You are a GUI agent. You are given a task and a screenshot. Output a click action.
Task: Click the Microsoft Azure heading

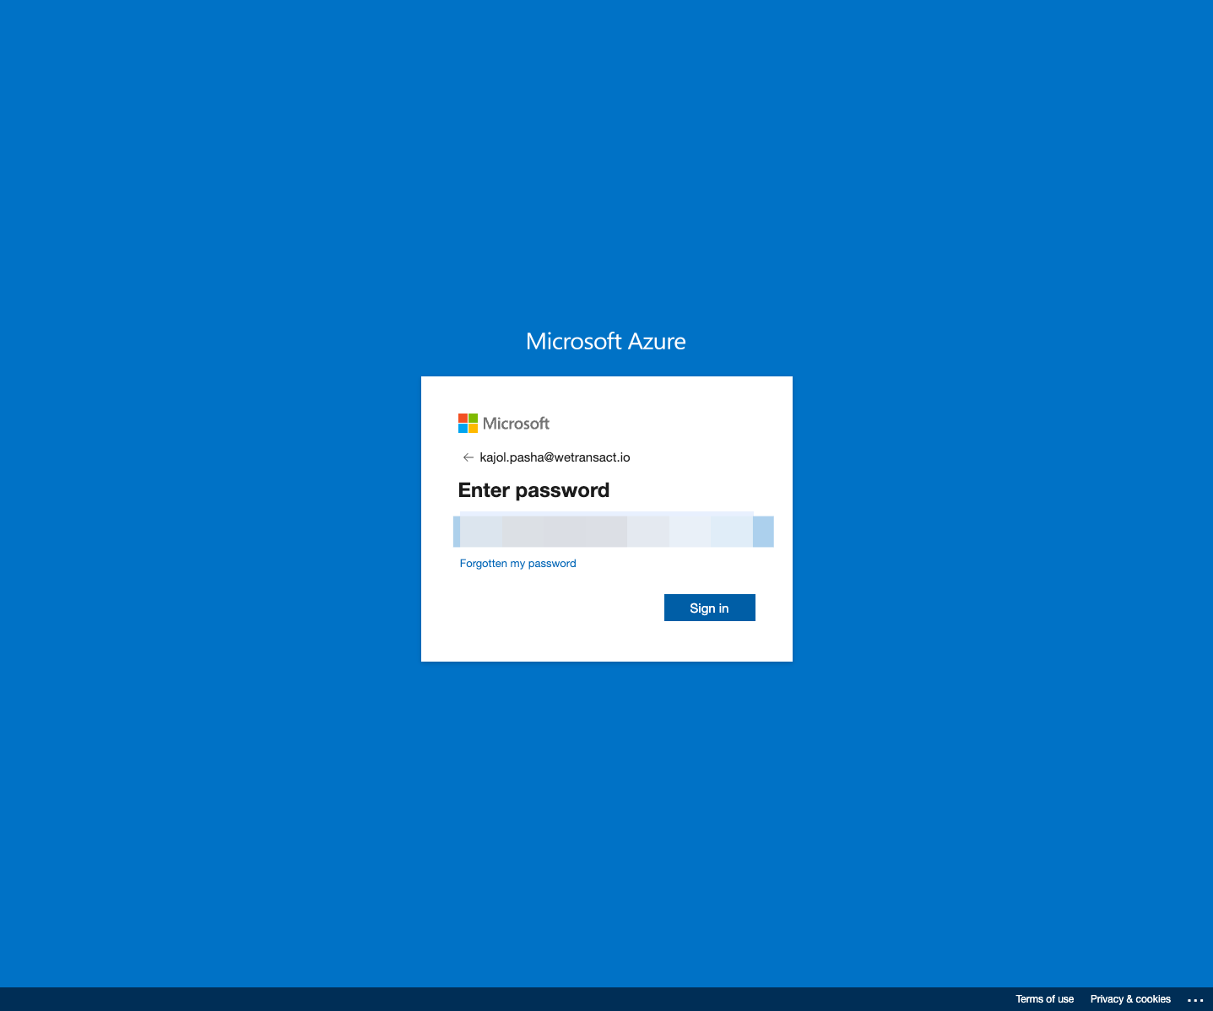(606, 341)
